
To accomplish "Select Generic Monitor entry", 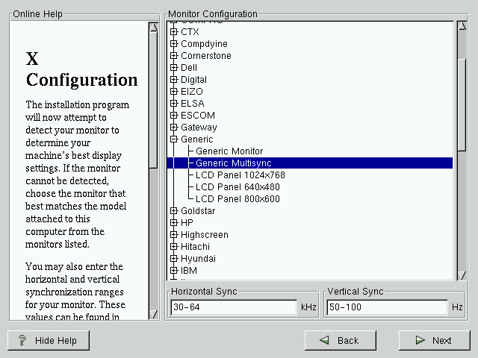I will pos(229,151).
